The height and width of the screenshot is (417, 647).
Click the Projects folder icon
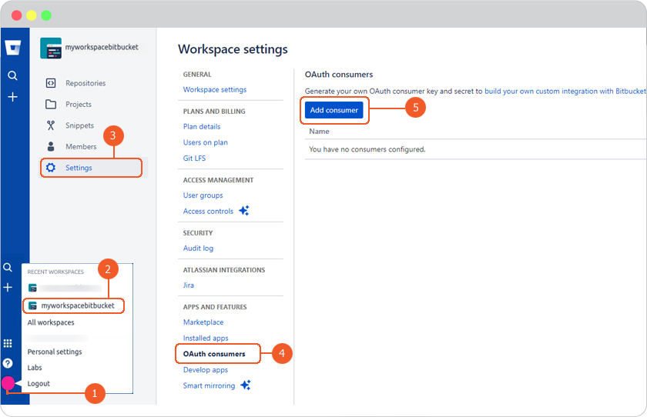pyautogui.click(x=51, y=105)
